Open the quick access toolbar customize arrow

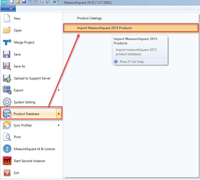58,2
